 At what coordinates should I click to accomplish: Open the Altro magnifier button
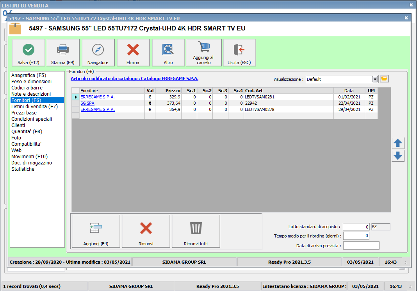tap(168, 52)
